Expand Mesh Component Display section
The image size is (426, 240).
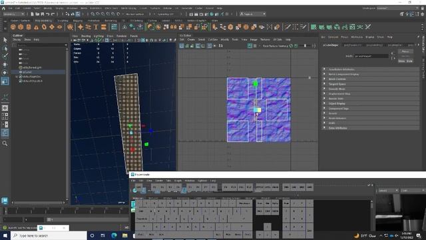pos(370,74)
